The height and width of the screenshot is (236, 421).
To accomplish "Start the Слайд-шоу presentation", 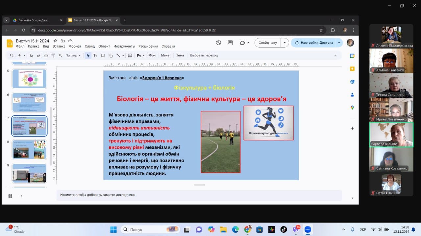I will click(x=268, y=43).
